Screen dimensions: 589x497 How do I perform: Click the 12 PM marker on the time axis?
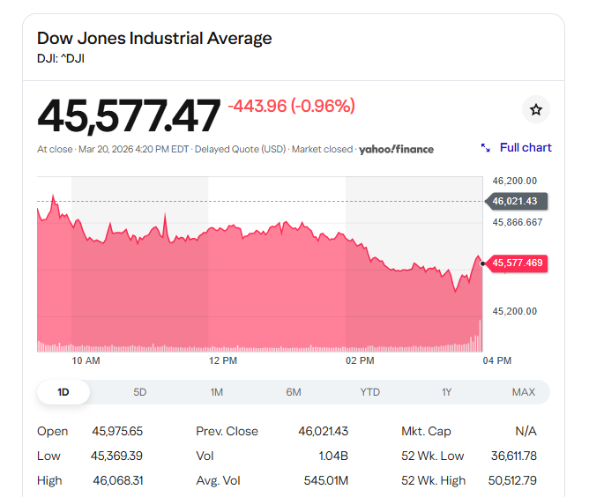click(x=223, y=360)
